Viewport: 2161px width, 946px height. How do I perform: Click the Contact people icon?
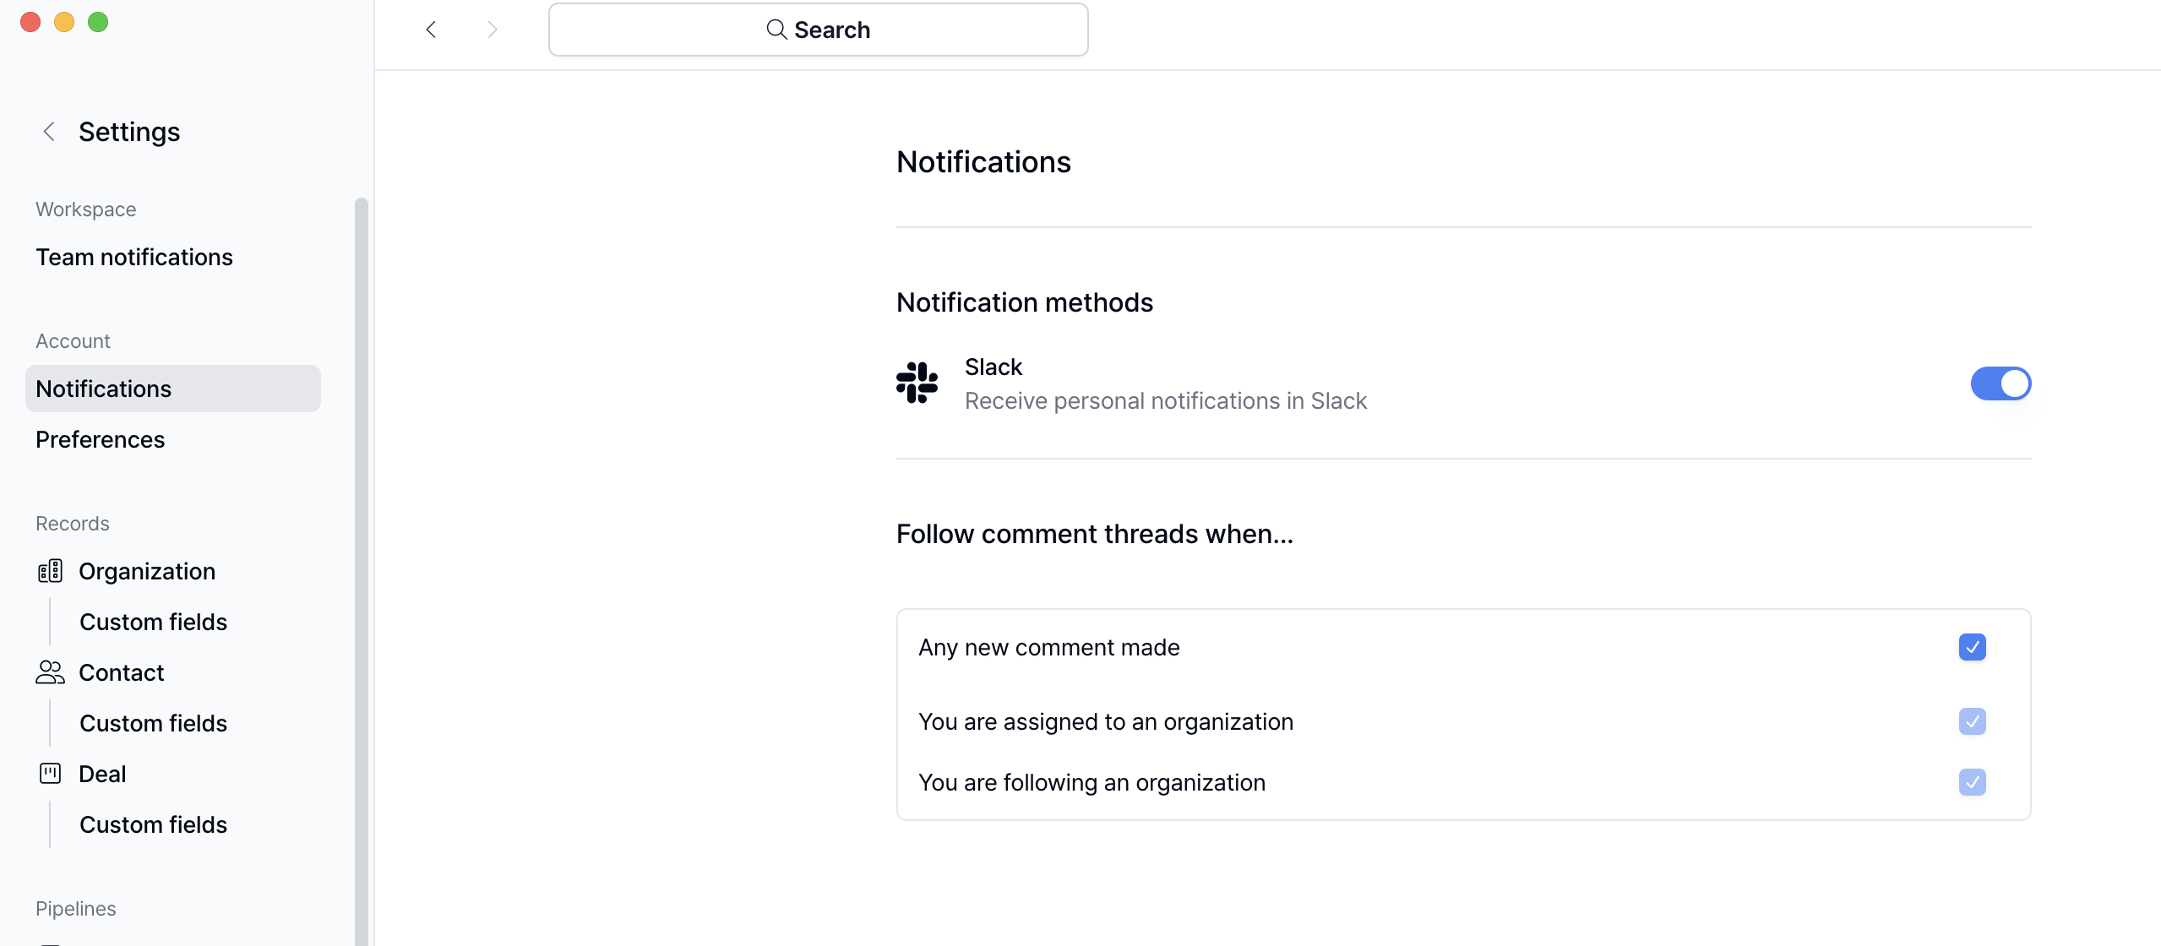50,672
